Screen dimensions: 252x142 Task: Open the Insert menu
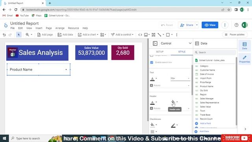tap(39, 28)
